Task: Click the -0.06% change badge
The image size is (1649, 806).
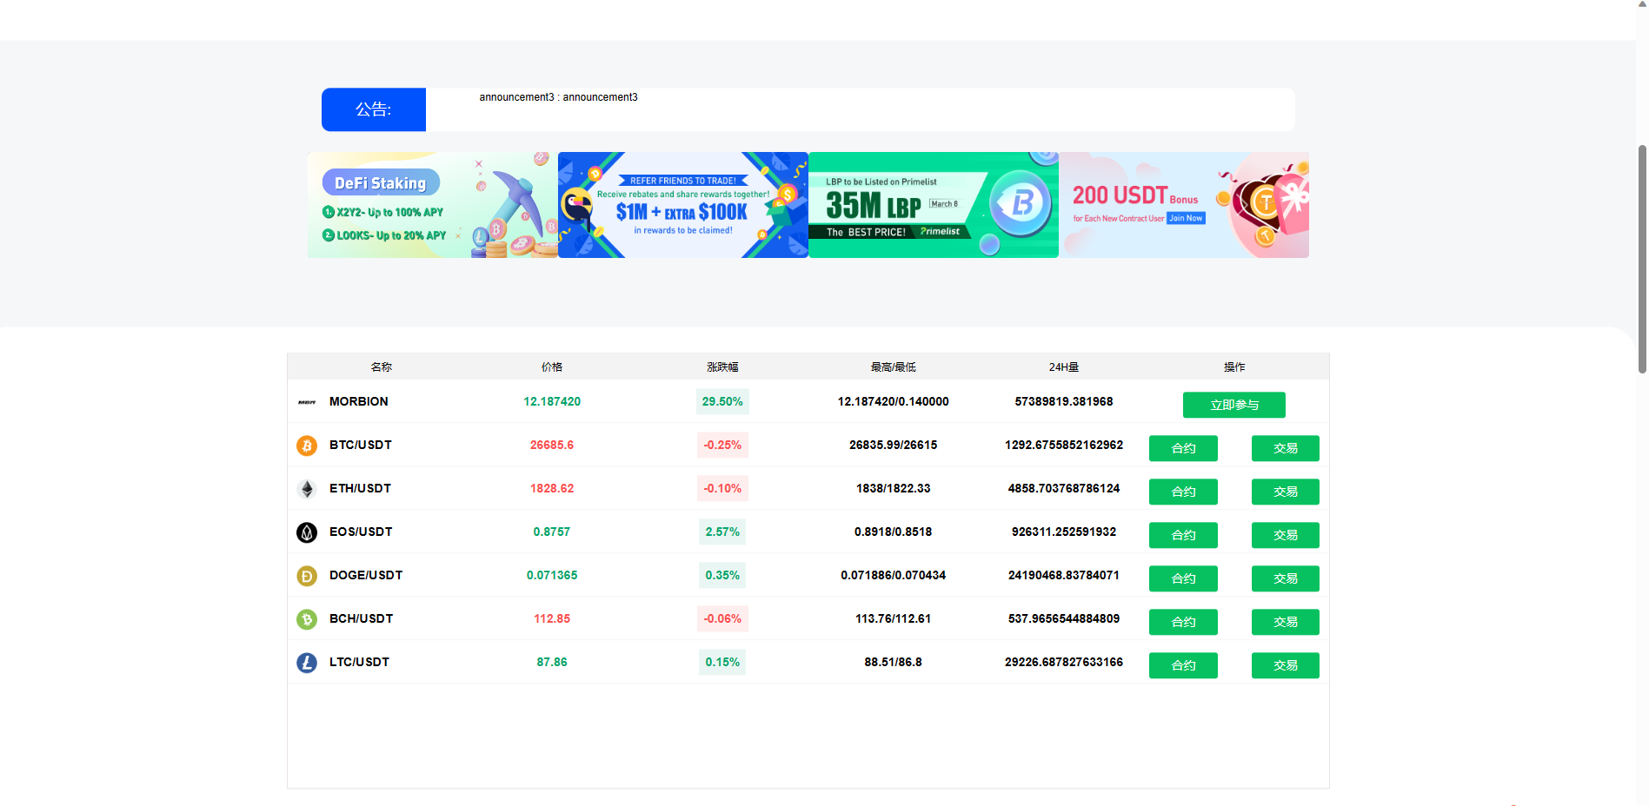Action: (x=722, y=618)
